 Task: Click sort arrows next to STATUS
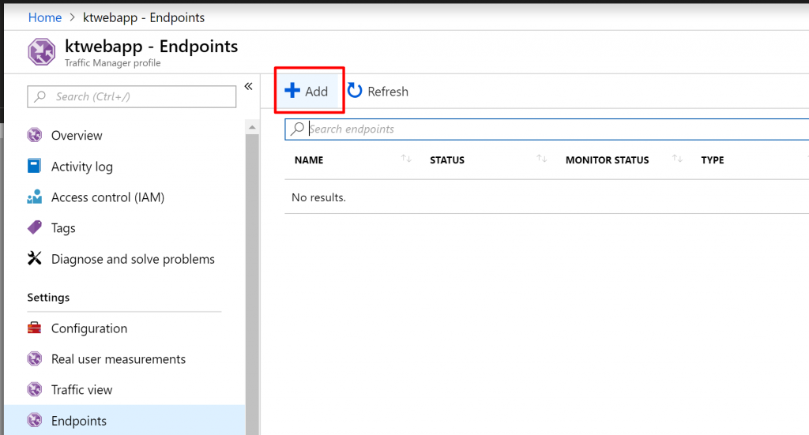(542, 159)
